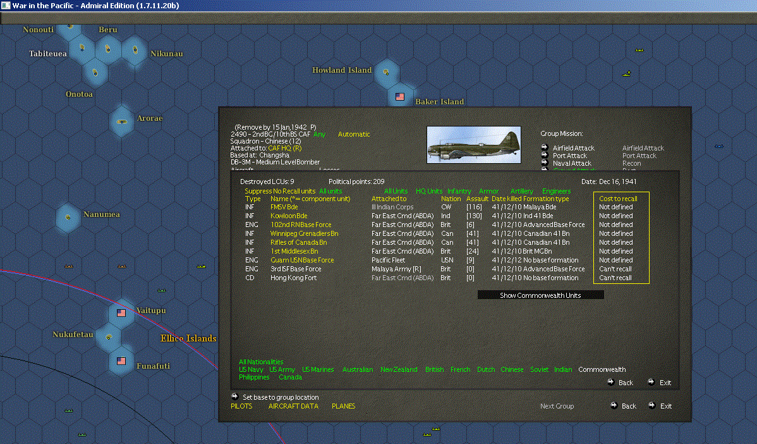Screen dimensions: 757x444
Task: Filter by Australian nationality
Action: 358,369
